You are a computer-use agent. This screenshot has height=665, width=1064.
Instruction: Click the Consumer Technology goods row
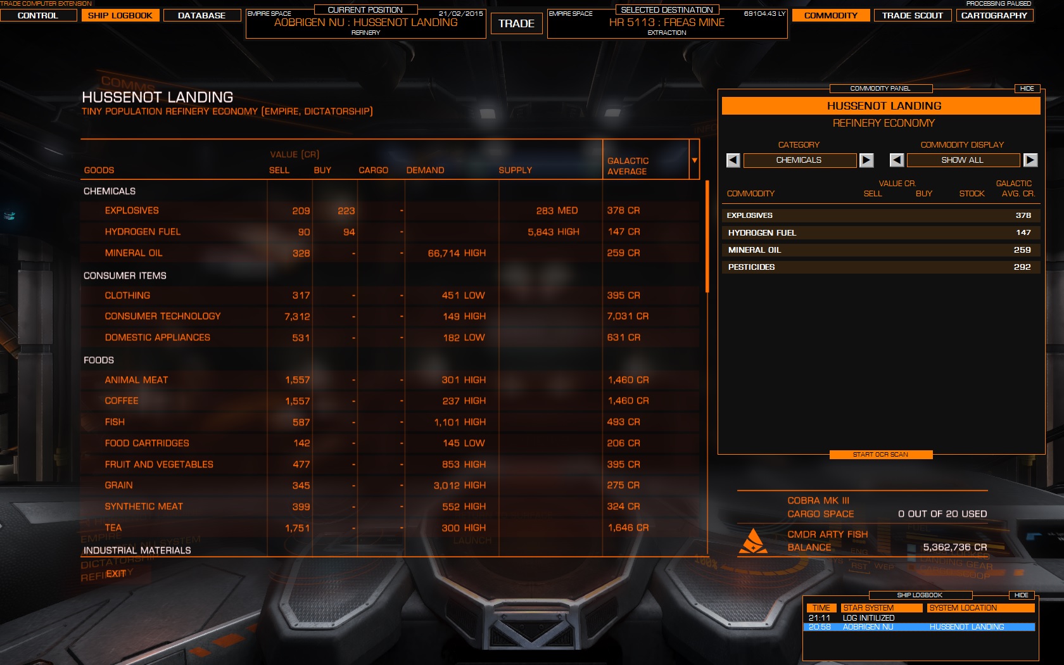point(389,317)
